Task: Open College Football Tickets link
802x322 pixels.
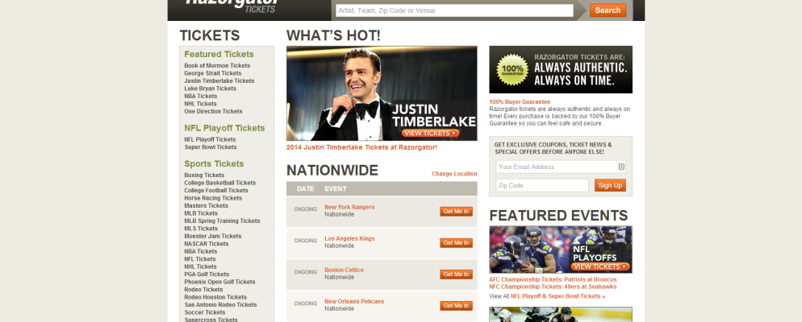Action: 216,191
